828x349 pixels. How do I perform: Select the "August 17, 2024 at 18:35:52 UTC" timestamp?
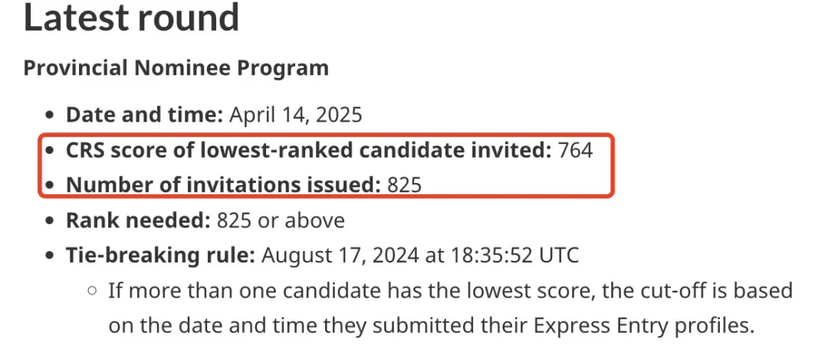pos(420,255)
